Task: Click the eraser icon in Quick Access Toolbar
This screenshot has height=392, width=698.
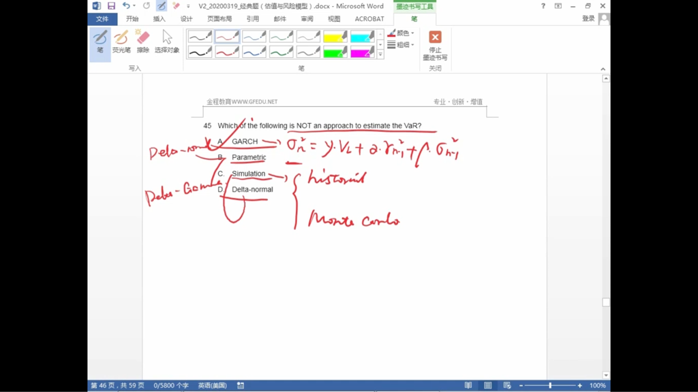Action: point(177,5)
